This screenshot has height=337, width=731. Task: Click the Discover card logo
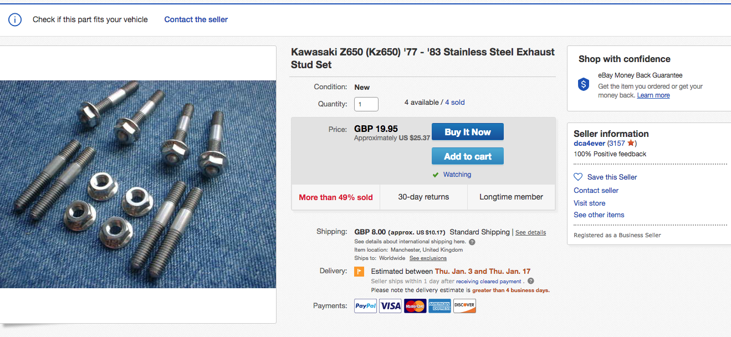click(464, 306)
